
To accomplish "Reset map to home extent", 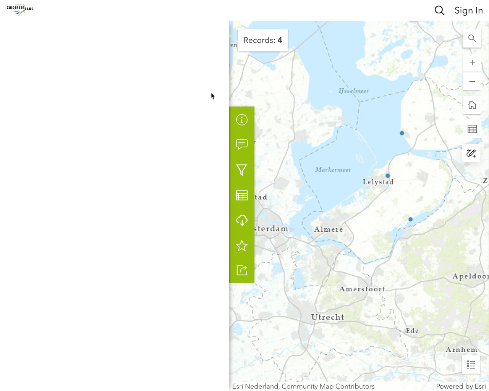I will tap(472, 105).
